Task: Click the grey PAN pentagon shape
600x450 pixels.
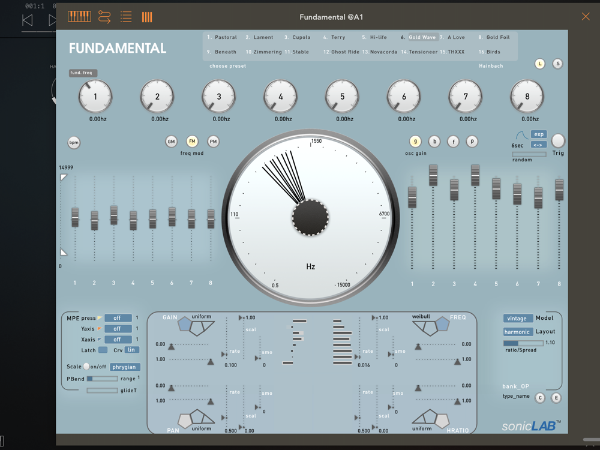Action: 185,421
